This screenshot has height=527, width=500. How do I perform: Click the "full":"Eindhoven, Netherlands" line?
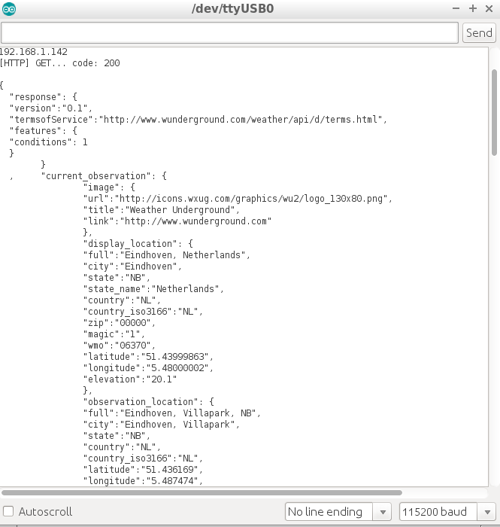coord(166,255)
